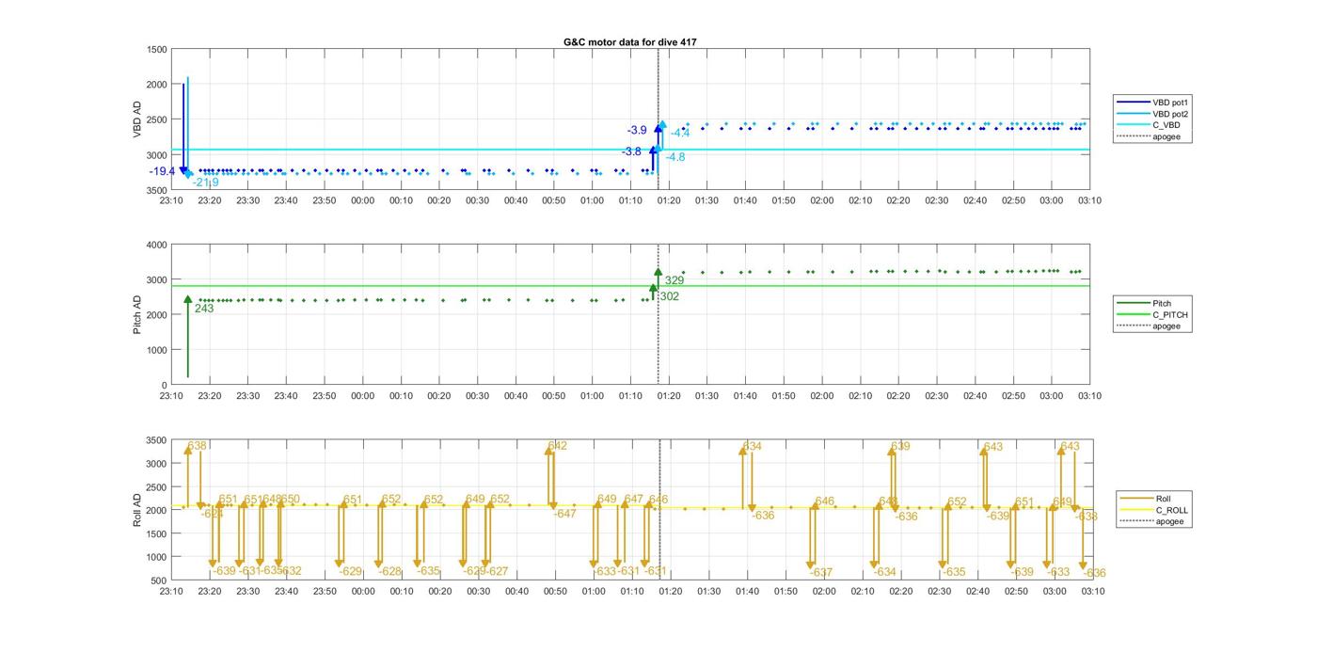Click the '03:10' tick below Roll plot
Viewport: 1317px width, 652px height.
coord(1093,592)
